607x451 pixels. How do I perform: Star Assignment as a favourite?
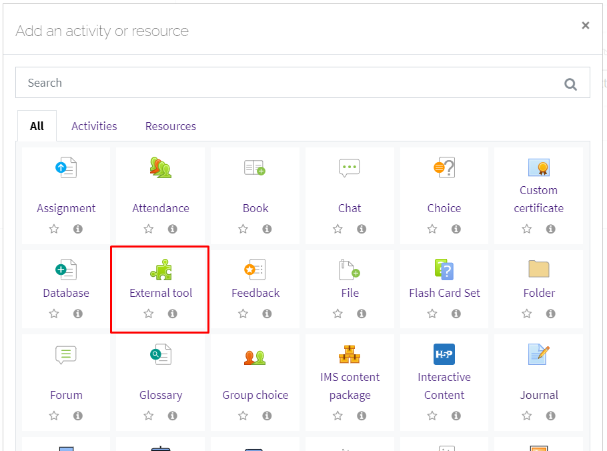54,229
